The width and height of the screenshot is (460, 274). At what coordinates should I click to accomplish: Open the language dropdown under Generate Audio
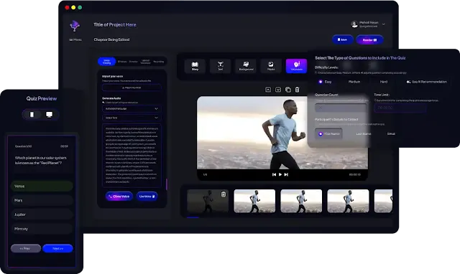pos(132,108)
